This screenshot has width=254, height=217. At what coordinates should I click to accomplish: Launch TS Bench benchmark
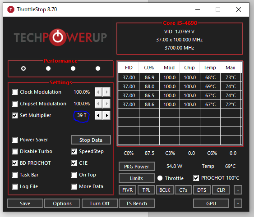coord(137,203)
